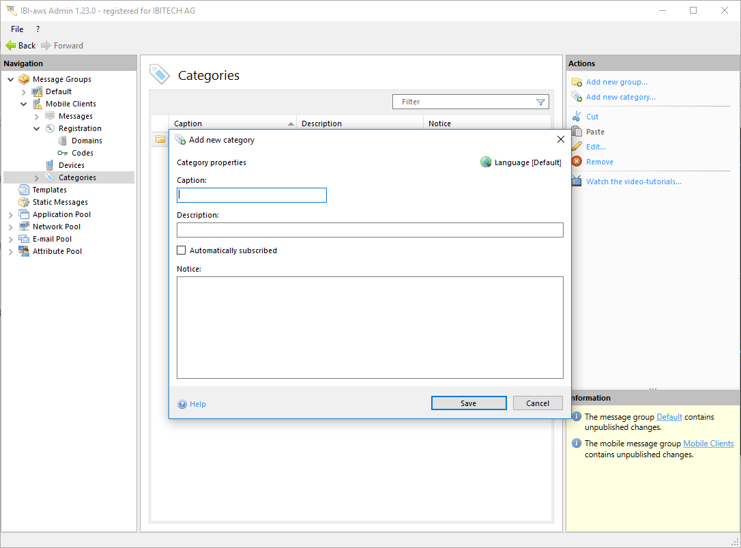
Task: Click the video-tutorials monitor icon
Action: click(x=577, y=182)
